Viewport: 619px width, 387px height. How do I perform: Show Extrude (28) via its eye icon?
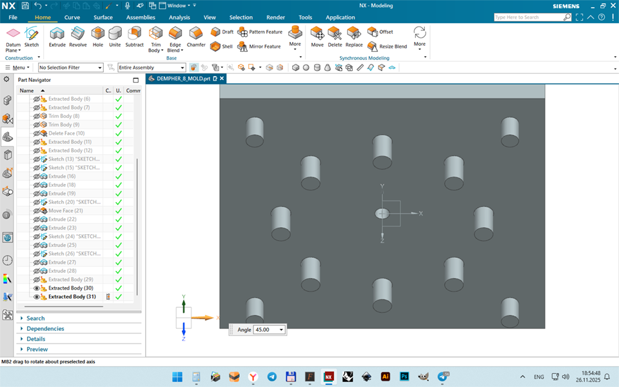point(37,271)
